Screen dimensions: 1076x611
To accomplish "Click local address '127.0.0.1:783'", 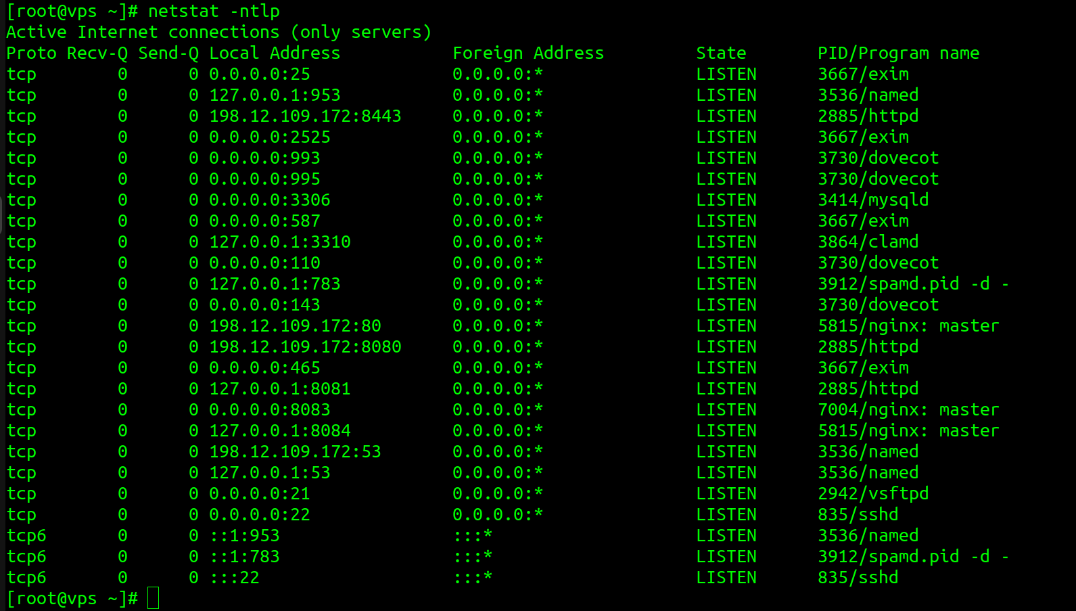I will coord(275,284).
